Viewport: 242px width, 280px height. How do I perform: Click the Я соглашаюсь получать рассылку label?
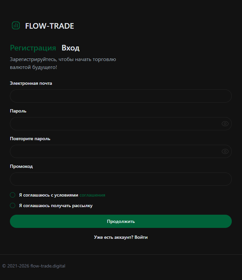[56, 205]
